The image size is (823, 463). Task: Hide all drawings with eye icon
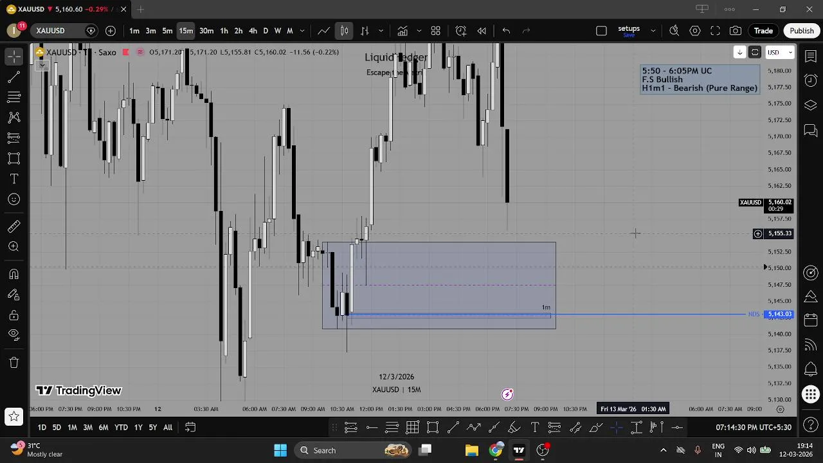point(14,335)
